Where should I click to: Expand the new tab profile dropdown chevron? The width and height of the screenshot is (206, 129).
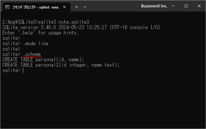click(x=85, y=7)
